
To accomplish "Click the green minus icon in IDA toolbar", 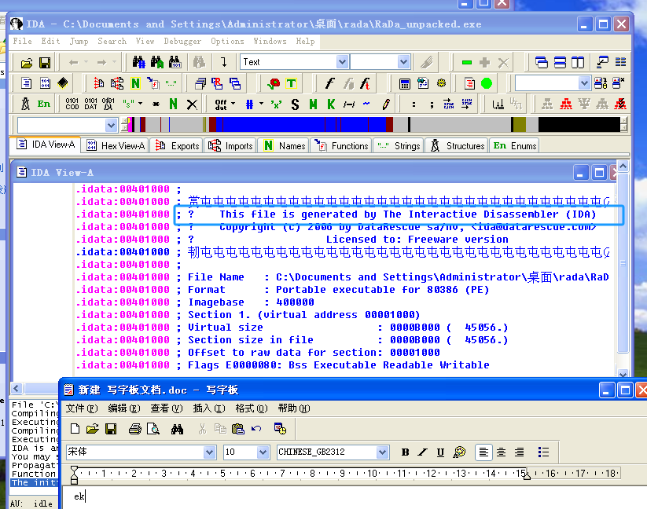I will [467, 63].
